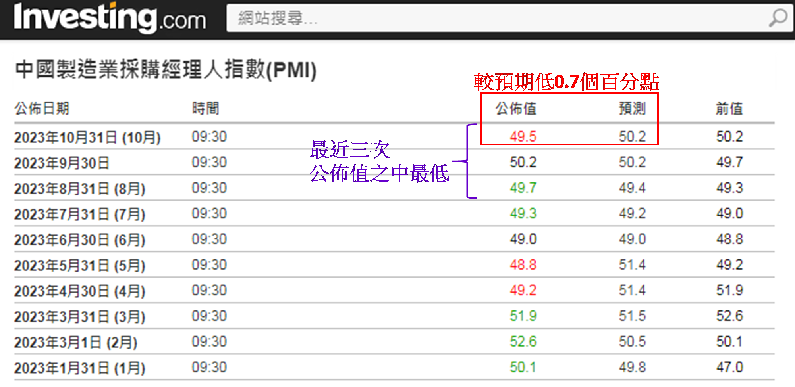Select the 2023年9月30日 row date
795x387 pixels.
coord(62,163)
